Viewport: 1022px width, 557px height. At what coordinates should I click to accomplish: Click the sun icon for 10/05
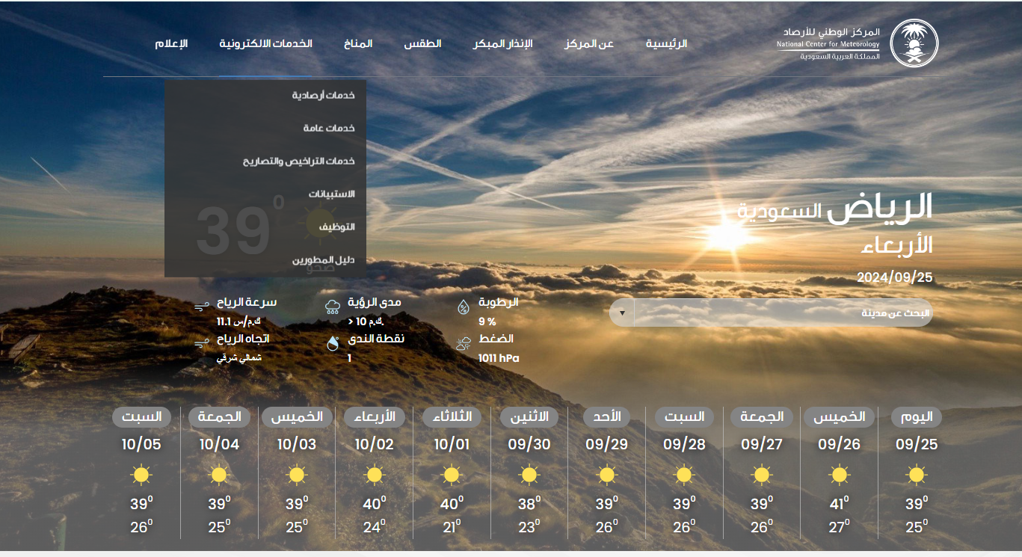pos(141,475)
